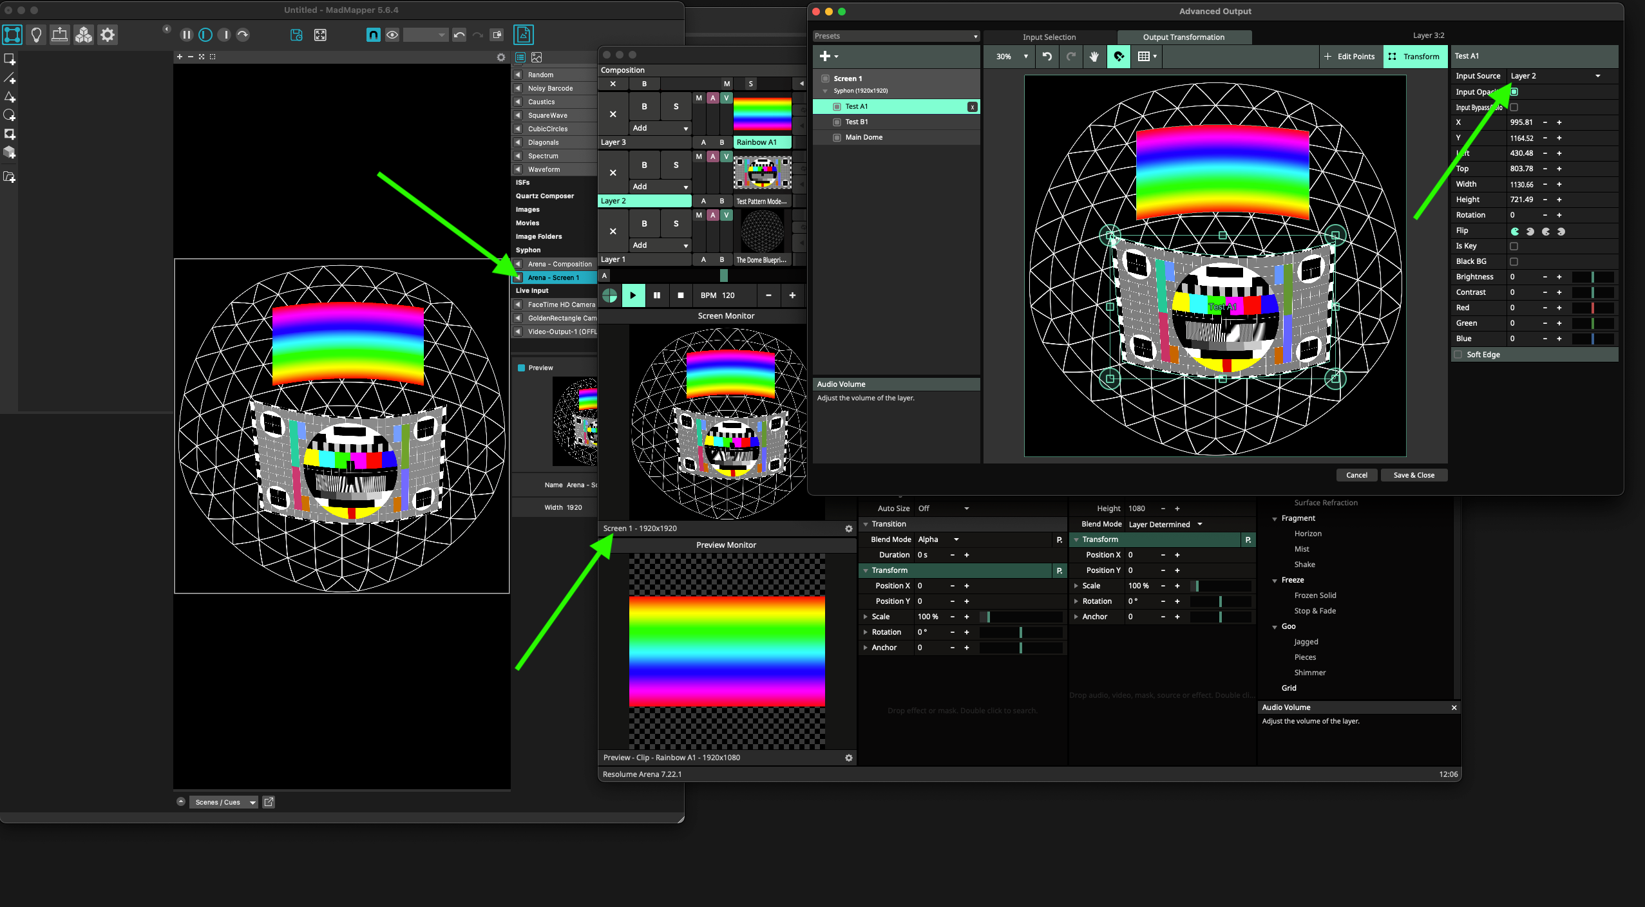
Task: Click the add triangle surface tool
Action: tap(10, 97)
